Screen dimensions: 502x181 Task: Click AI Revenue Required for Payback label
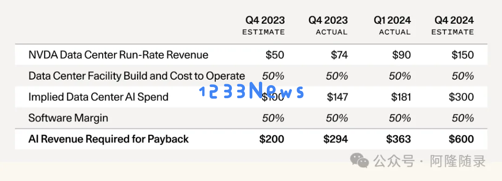point(108,139)
